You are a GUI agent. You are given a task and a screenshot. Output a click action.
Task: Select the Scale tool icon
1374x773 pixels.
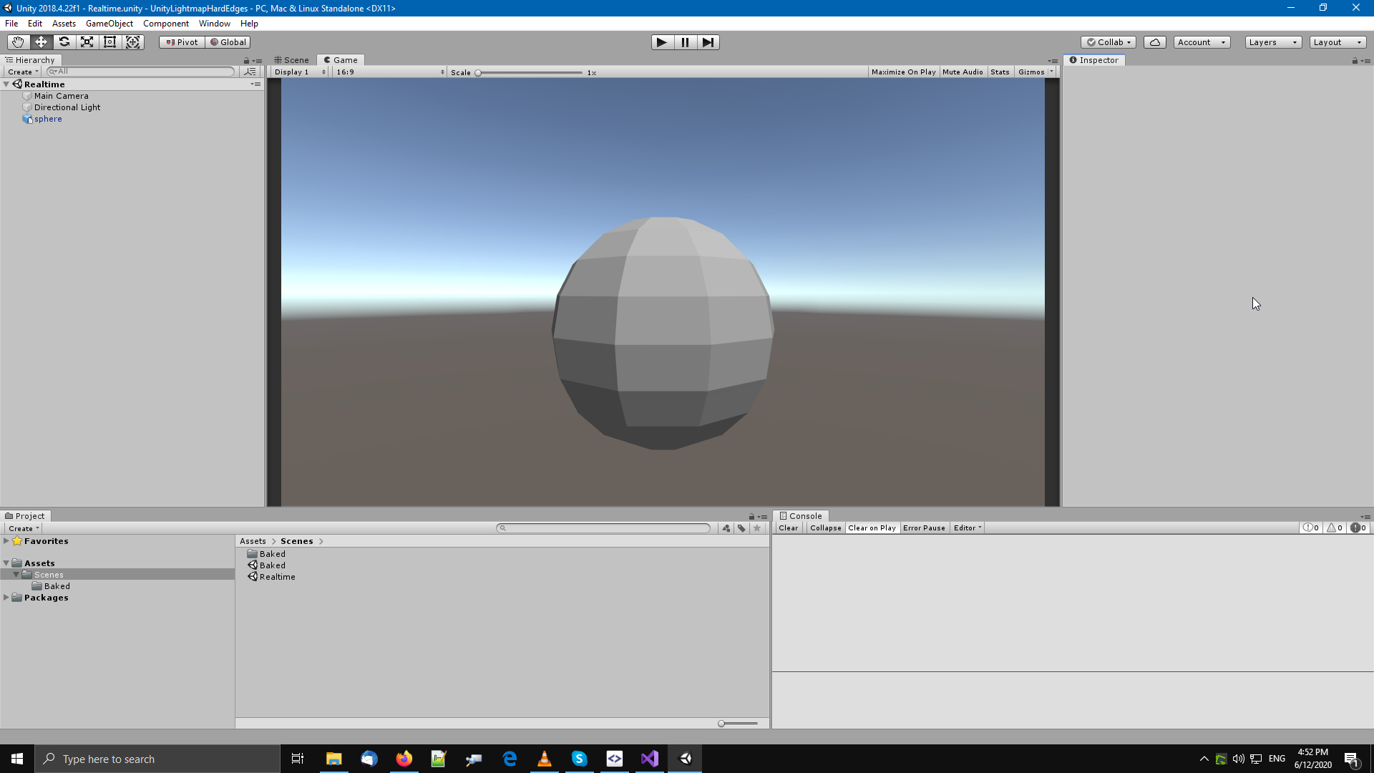(87, 42)
